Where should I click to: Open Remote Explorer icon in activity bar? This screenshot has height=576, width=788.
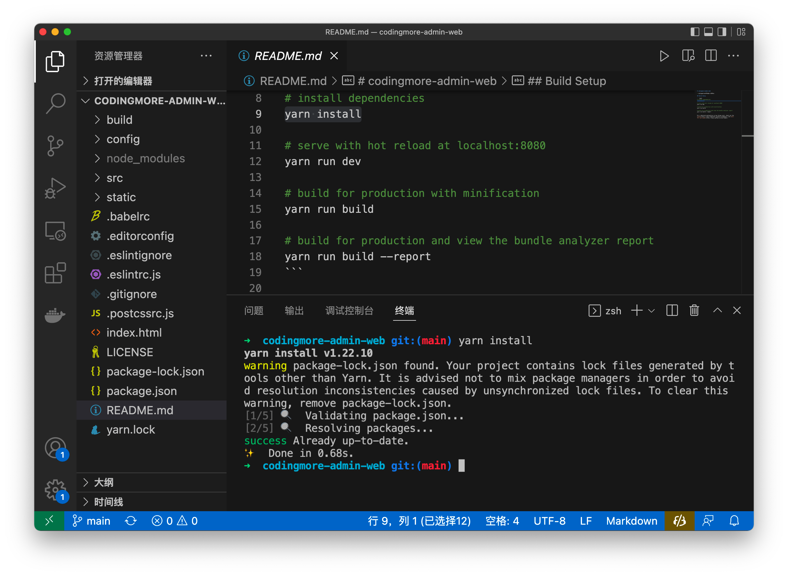point(55,231)
